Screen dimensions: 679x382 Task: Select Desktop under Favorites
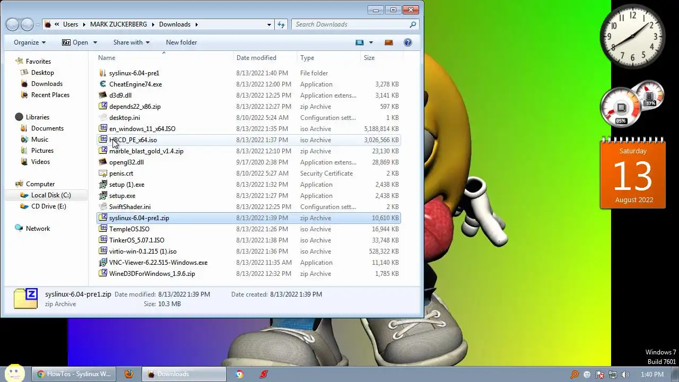coord(42,73)
